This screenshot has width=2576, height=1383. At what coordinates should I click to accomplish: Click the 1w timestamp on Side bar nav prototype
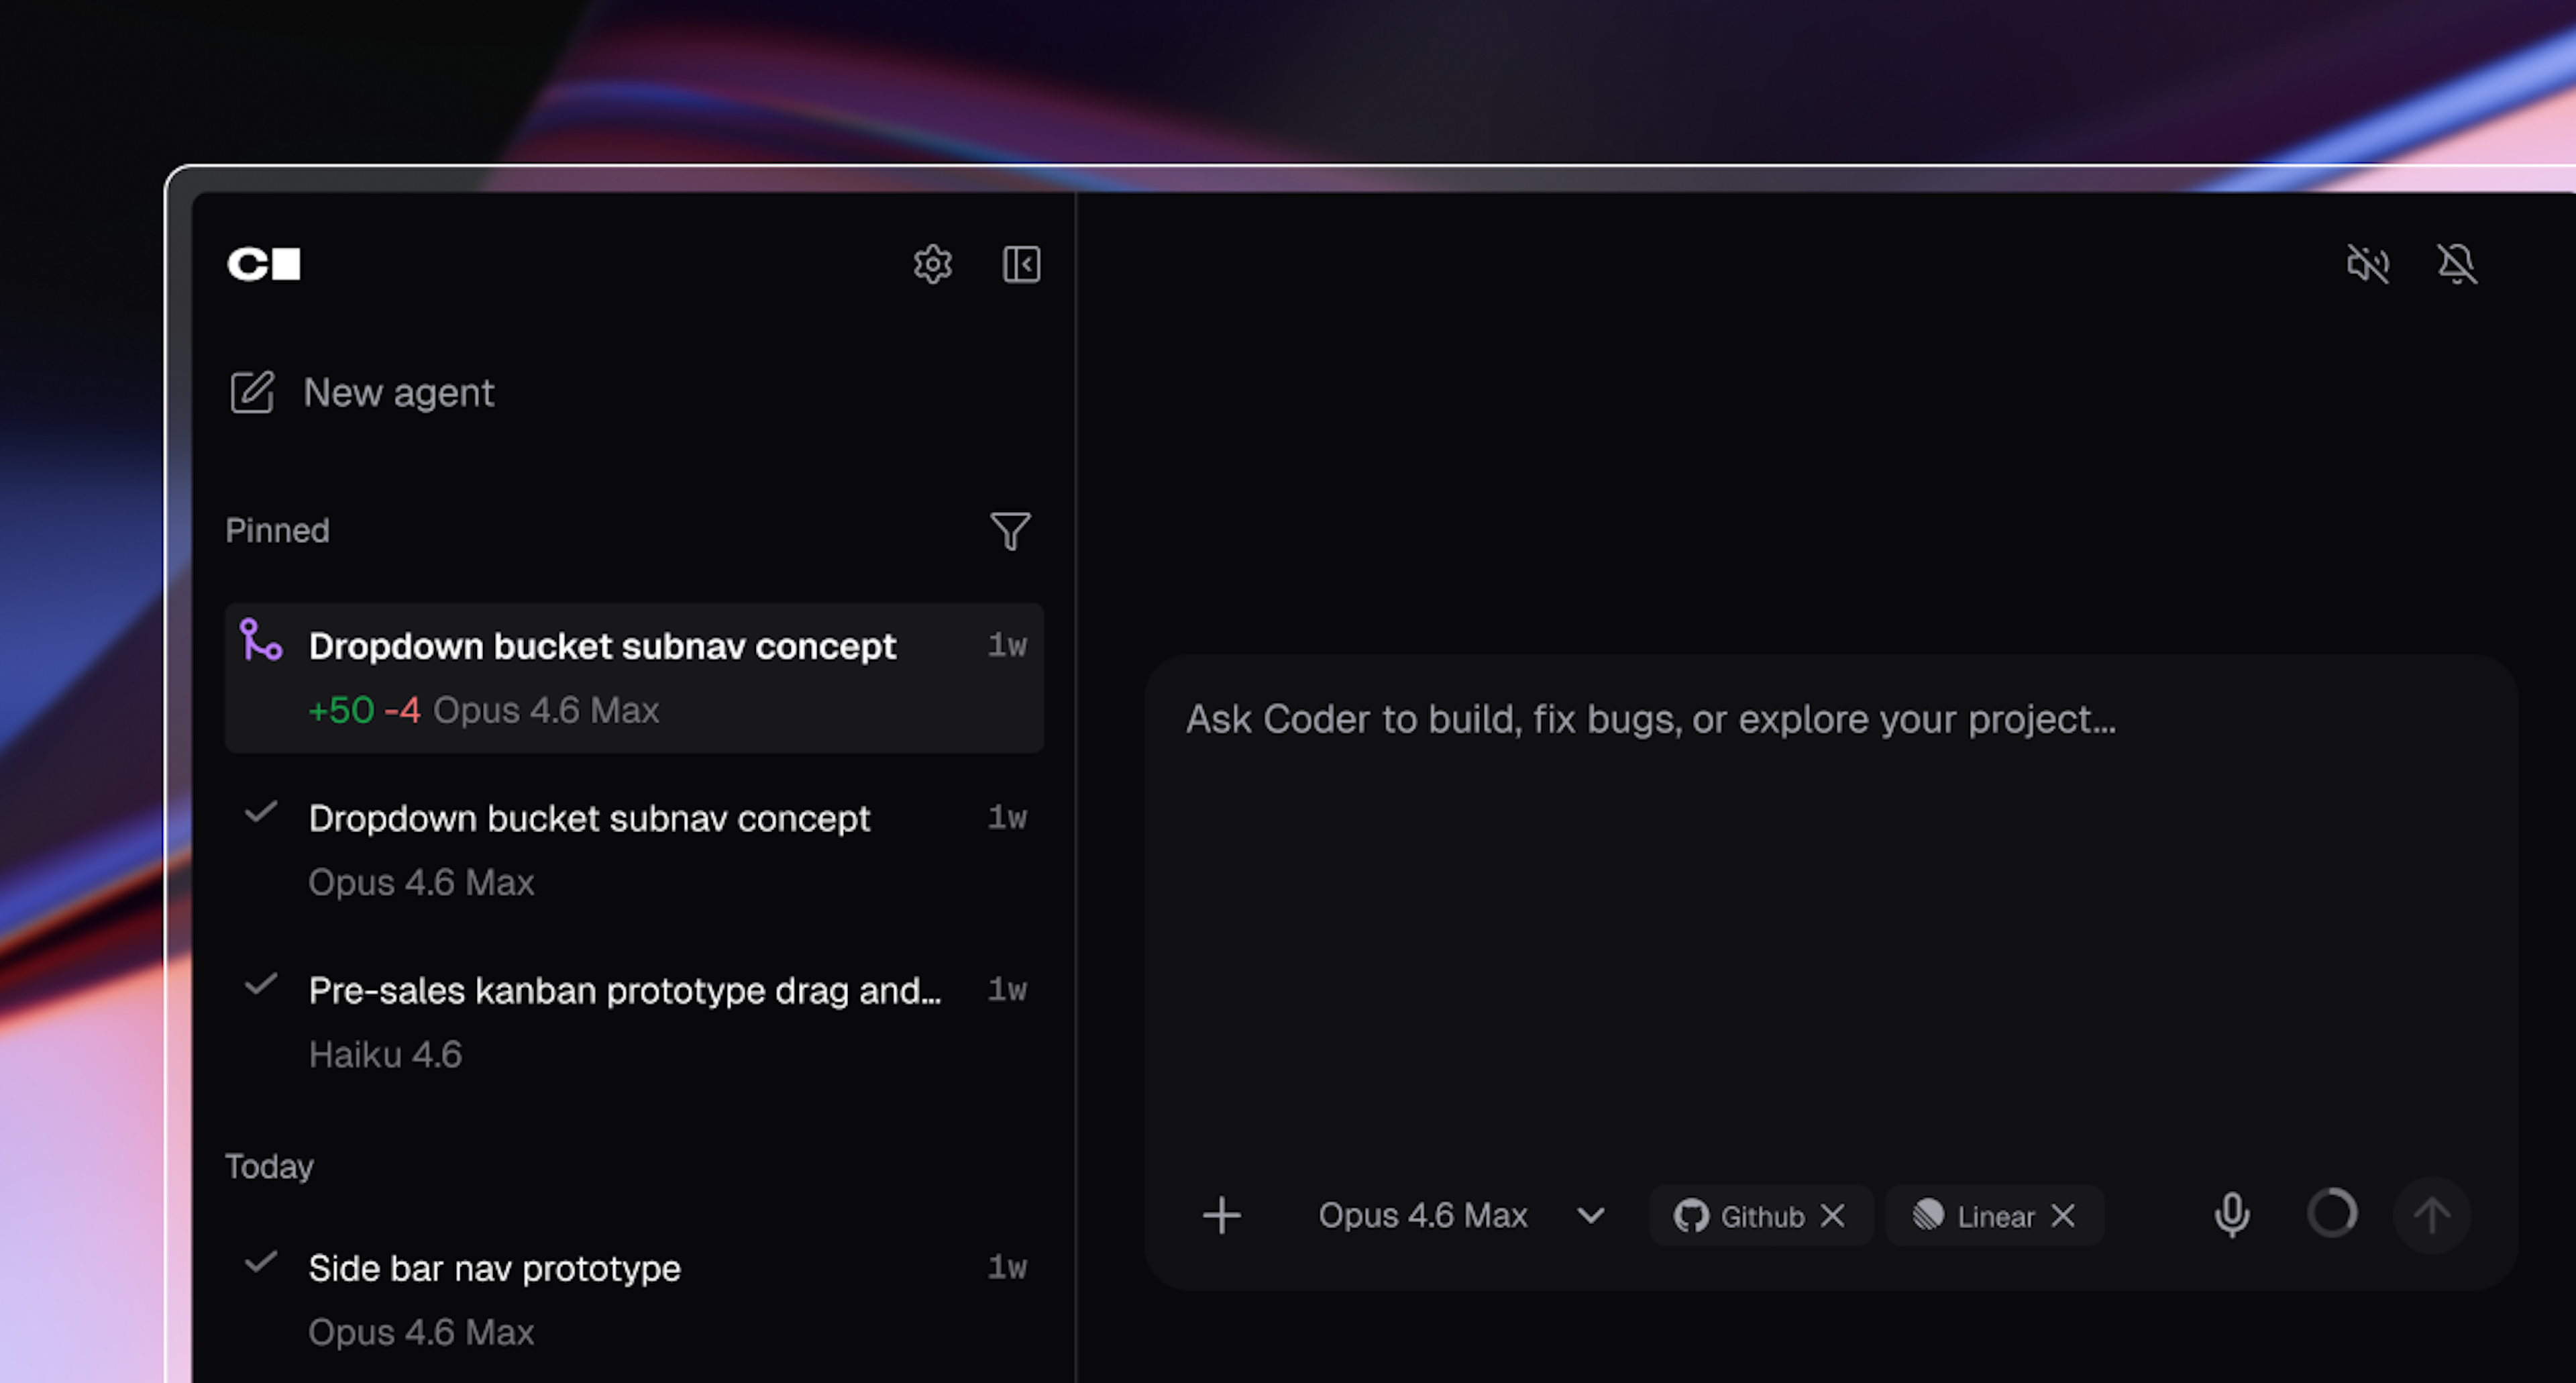[1007, 1267]
